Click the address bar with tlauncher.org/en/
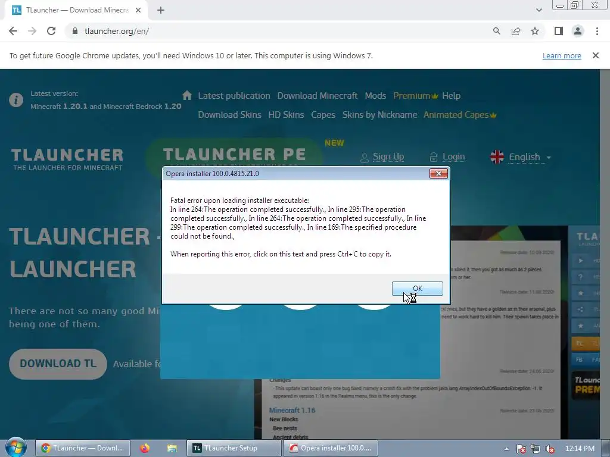The width and height of the screenshot is (610, 457). 280,31
